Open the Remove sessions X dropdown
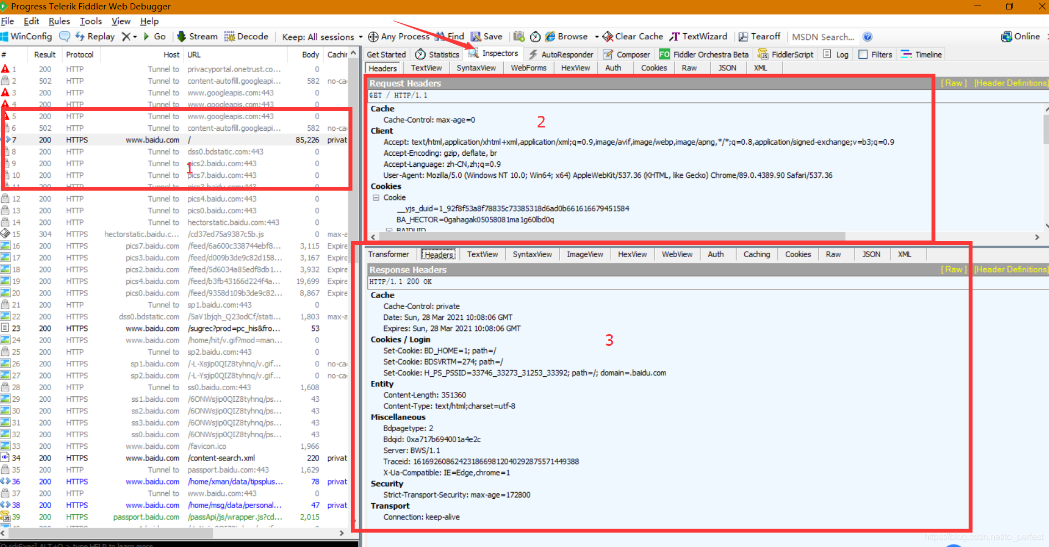 (129, 37)
